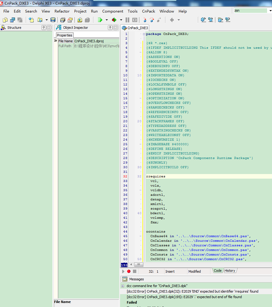The image size is (272, 307).
Task: Click the green Run button in toolbar
Action: point(100,20)
